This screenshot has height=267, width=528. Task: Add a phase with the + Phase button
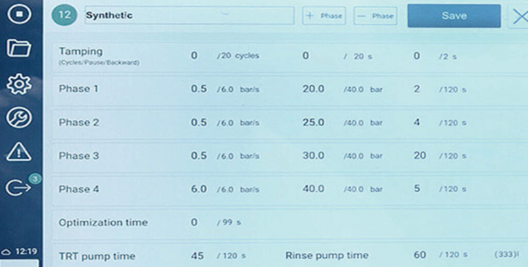(324, 15)
